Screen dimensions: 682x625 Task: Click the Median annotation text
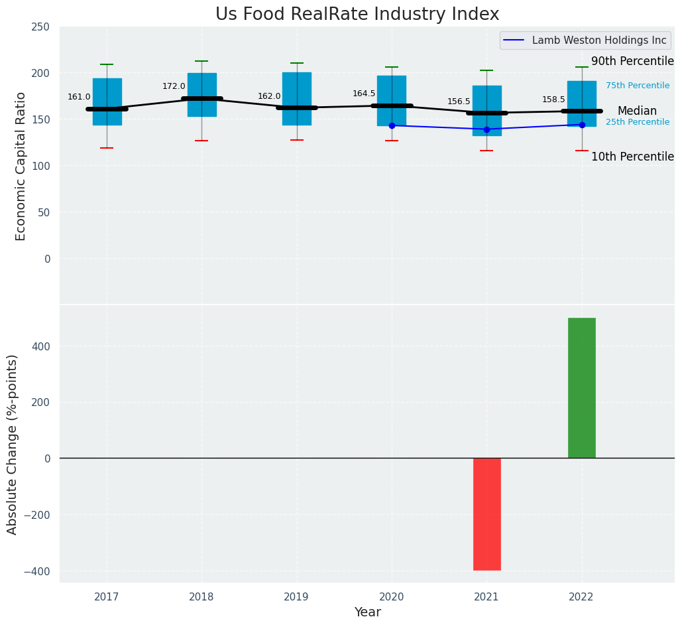point(637,111)
